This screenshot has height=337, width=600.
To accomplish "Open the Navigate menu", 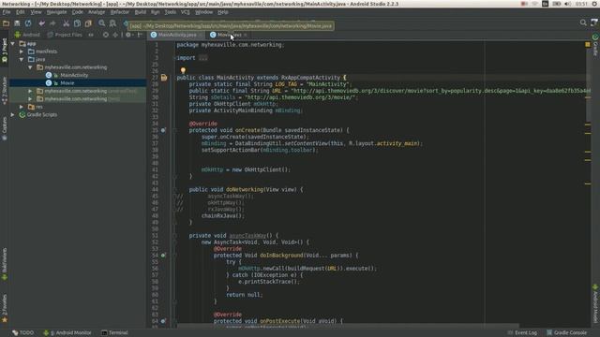I will pyautogui.click(x=56, y=12).
